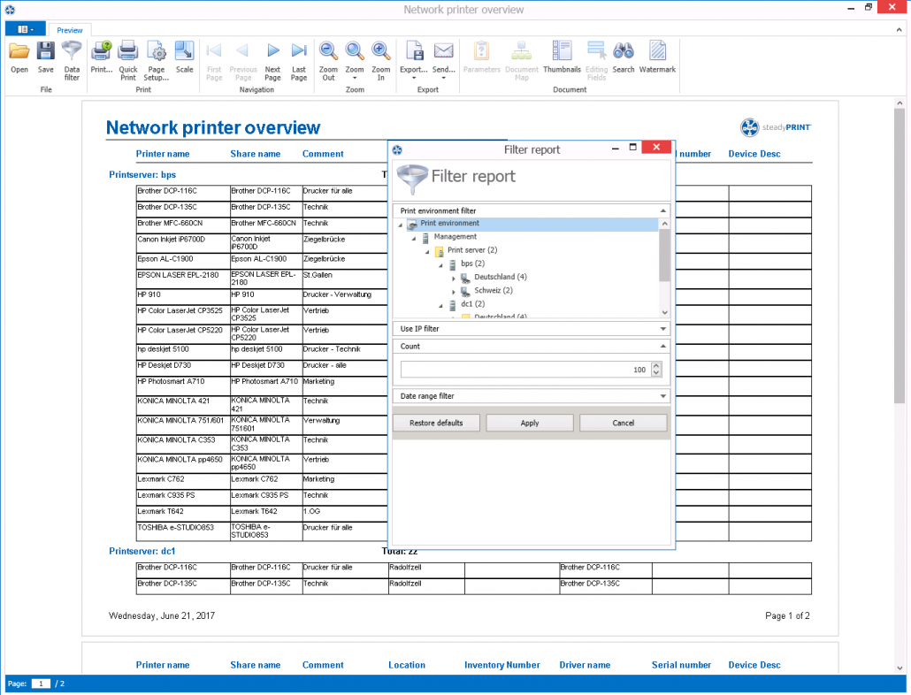Click the Count value input field
This screenshot has width=911, height=695.
click(x=524, y=370)
